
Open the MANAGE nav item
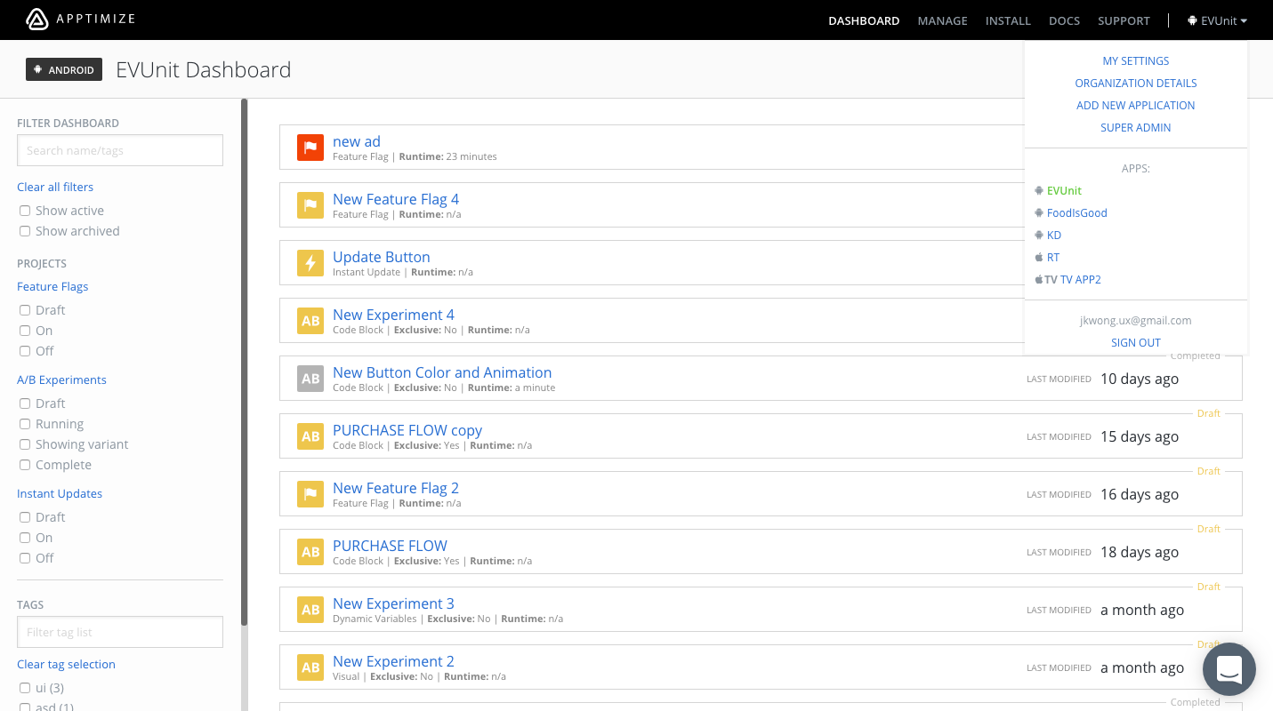click(942, 20)
